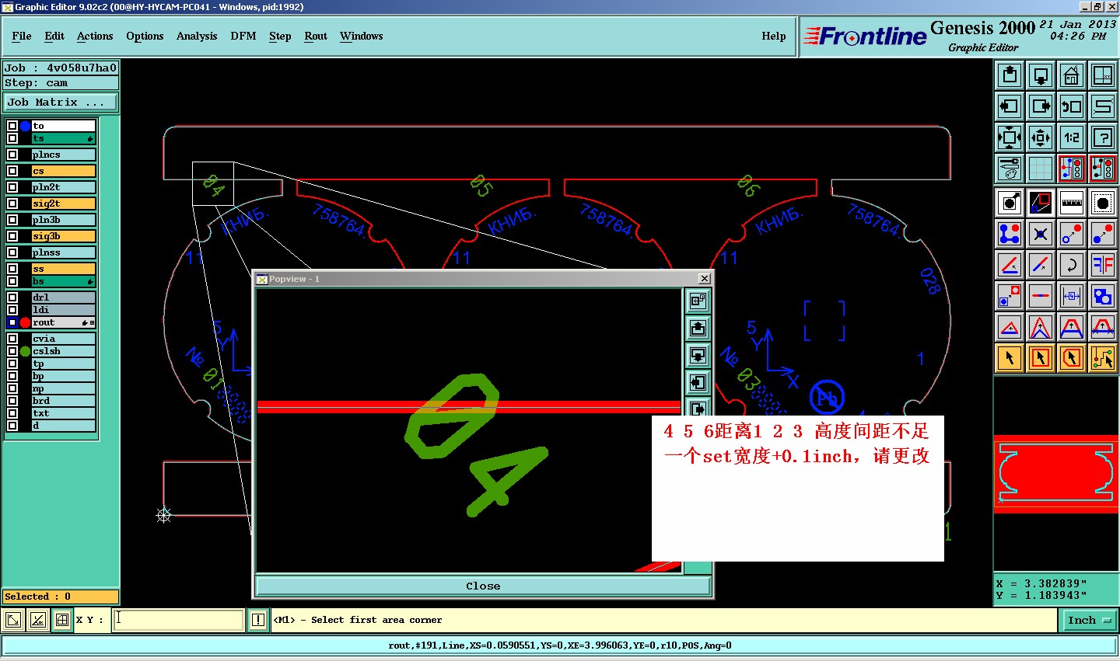Click the previous view undo icon
Viewport: 1120px width, 661px height.
[1072, 106]
